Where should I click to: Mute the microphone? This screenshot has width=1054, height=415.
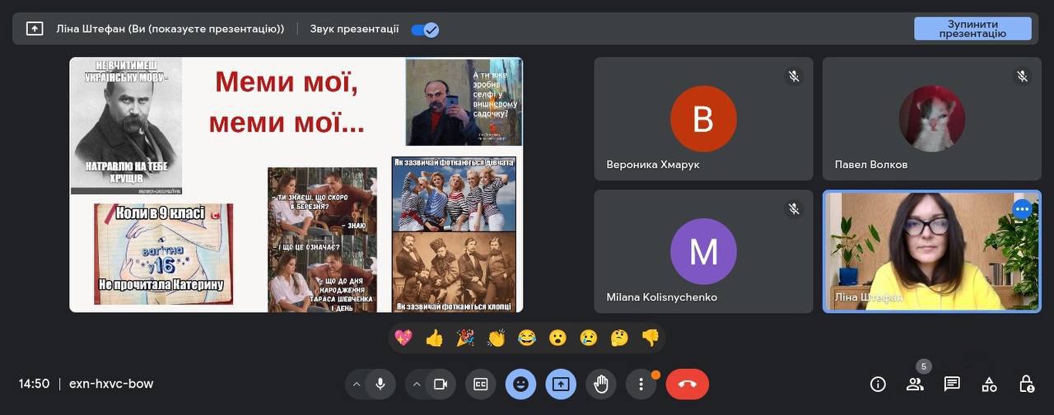(380, 384)
